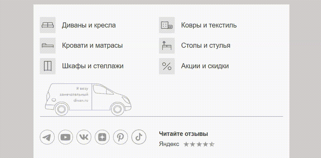
Task: Open the Telegram social icon
Action: click(x=47, y=137)
